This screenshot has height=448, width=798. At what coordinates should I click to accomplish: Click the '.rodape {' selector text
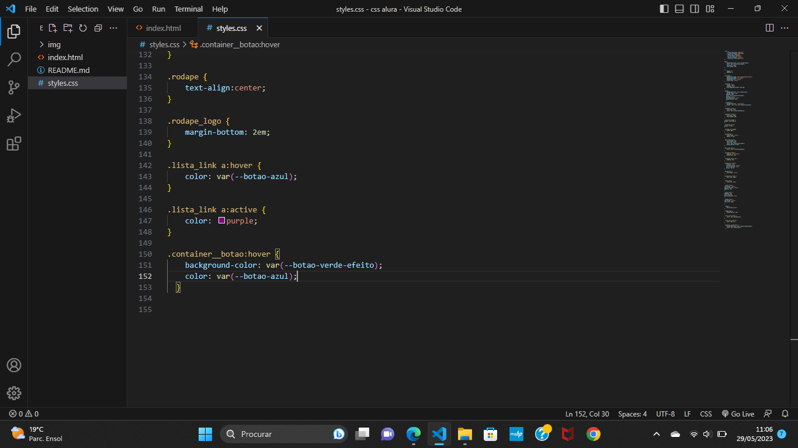point(188,76)
